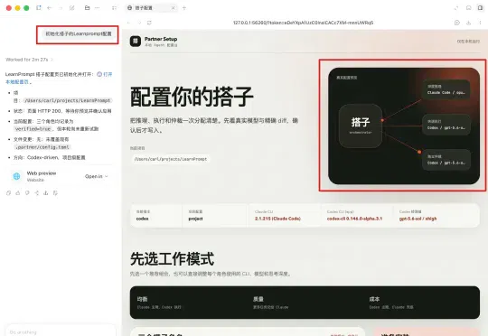The width and height of the screenshot is (488, 336).
Task: Start a new chat with the compose icon
Action: (72, 8)
